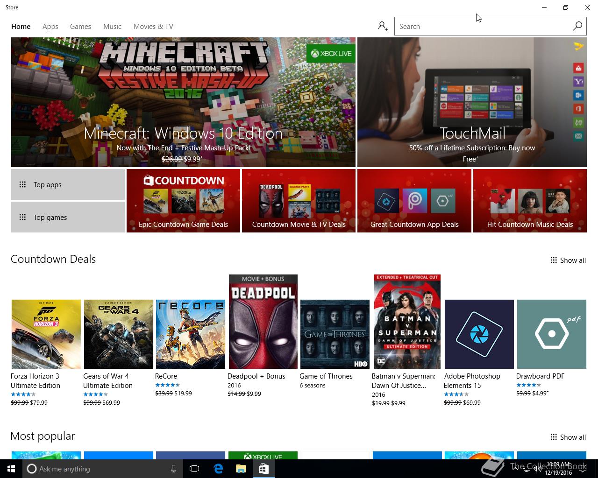Viewport: 598px width, 478px height.
Task: Click Drawboard PDF title text
Action: [x=540, y=376]
